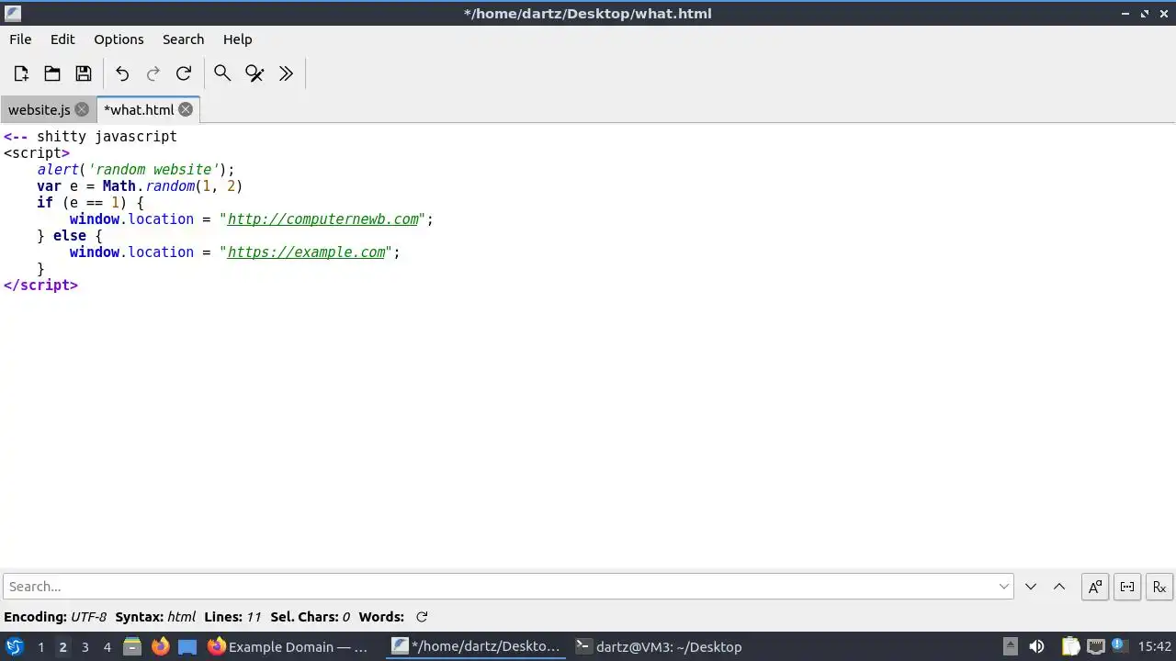This screenshot has width=1176, height=661.
Task: Open the clipboard manager tray icon
Action: [1070, 646]
